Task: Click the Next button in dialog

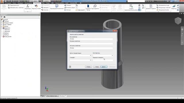Action: pyautogui.click(x=104, y=67)
